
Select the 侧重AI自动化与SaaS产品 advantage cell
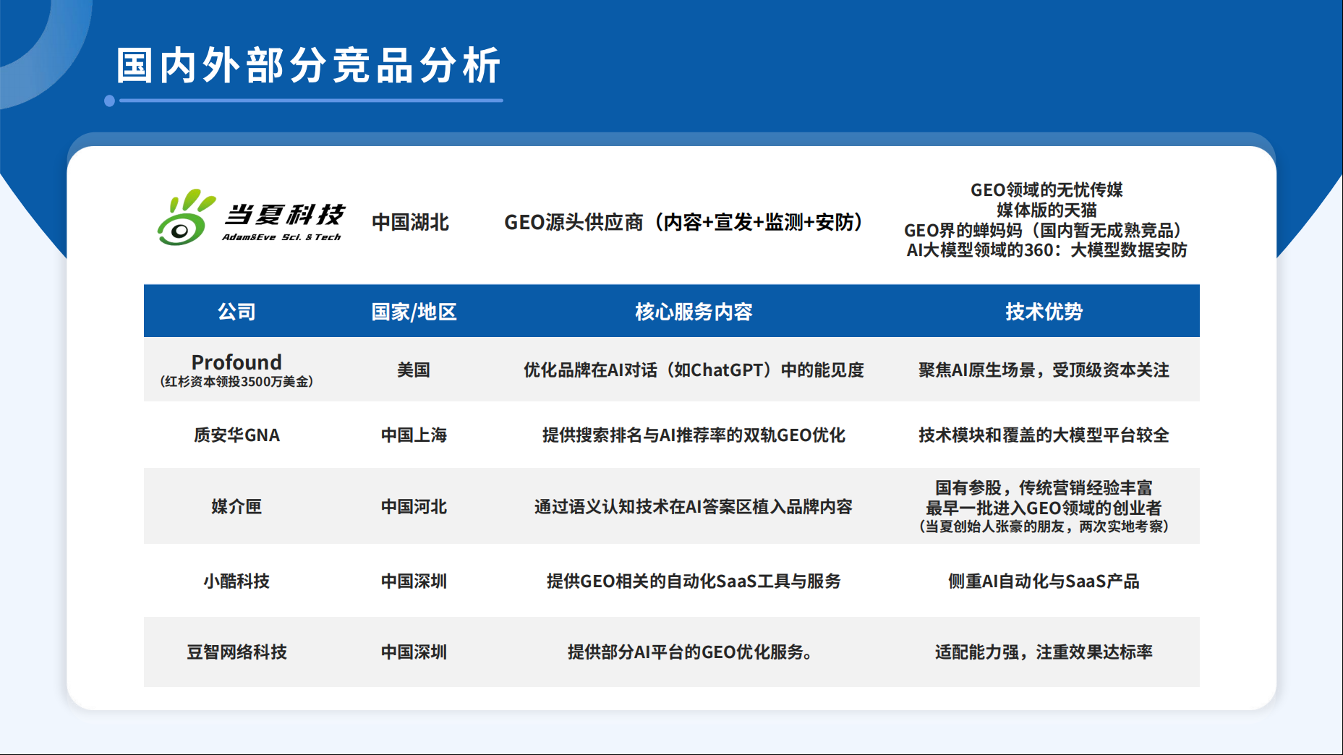pyautogui.click(x=1043, y=581)
